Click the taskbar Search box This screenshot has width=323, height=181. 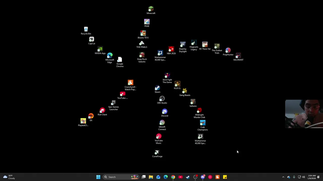[x=121, y=177]
